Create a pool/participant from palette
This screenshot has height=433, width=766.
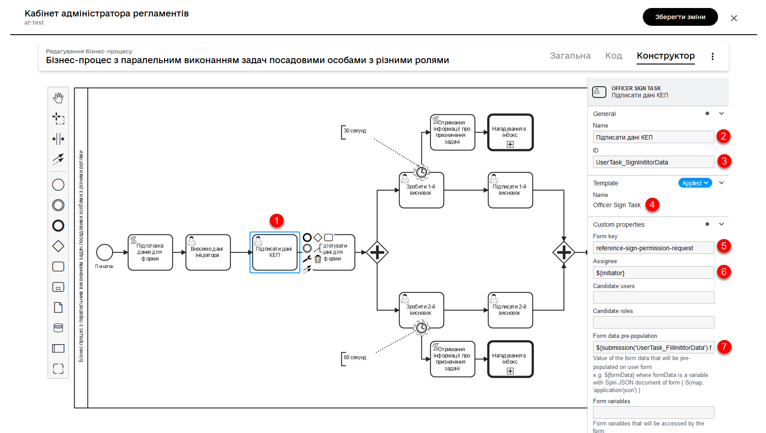58,348
